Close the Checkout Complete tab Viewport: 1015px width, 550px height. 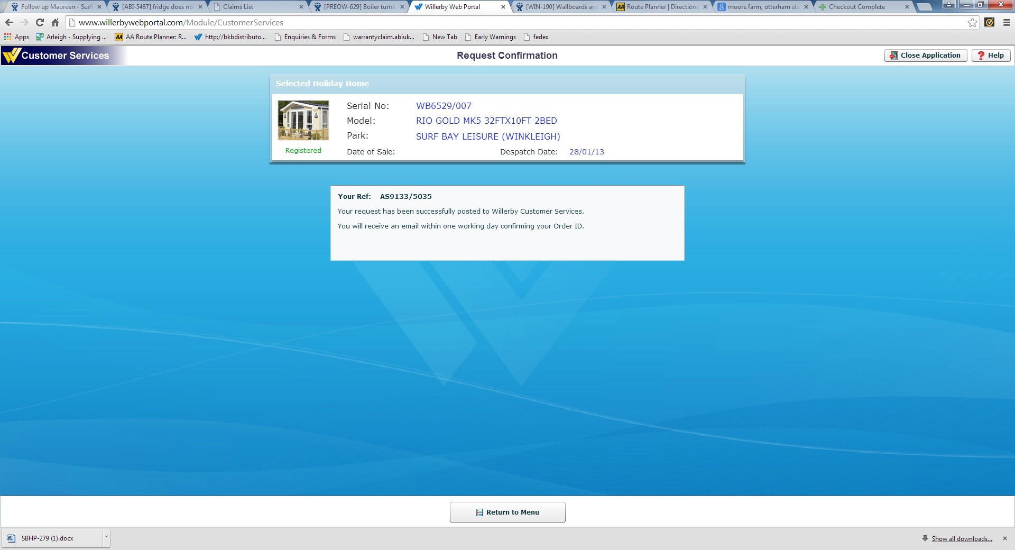pyautogui.click(x=907, y=7)
